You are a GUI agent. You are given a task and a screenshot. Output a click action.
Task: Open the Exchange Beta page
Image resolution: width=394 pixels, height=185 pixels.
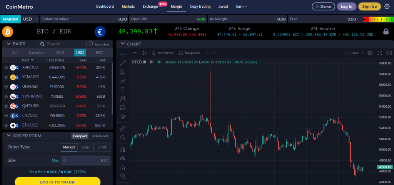pos(150,7)
